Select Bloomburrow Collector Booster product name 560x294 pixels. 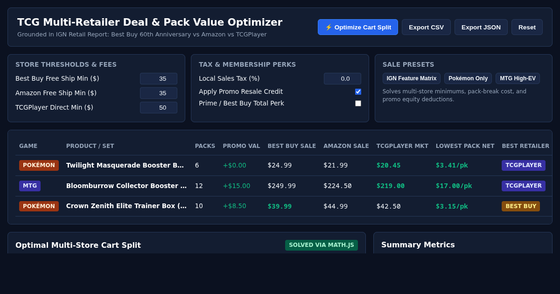click(127, 186)
